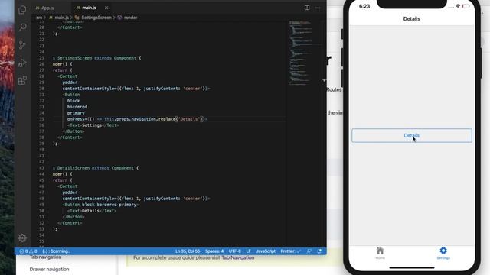Change Spaces: 4 indentation setting
This screenshot has height=275, width=490.
(214, 251)
